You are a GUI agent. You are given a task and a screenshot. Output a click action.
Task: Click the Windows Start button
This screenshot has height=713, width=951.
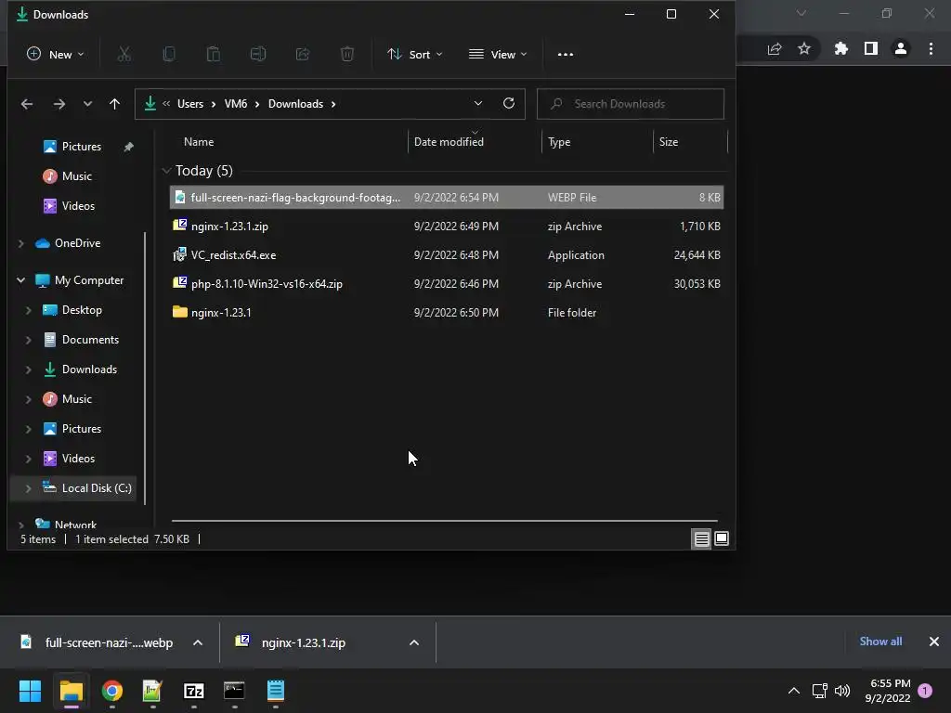(x=30, y=691)
